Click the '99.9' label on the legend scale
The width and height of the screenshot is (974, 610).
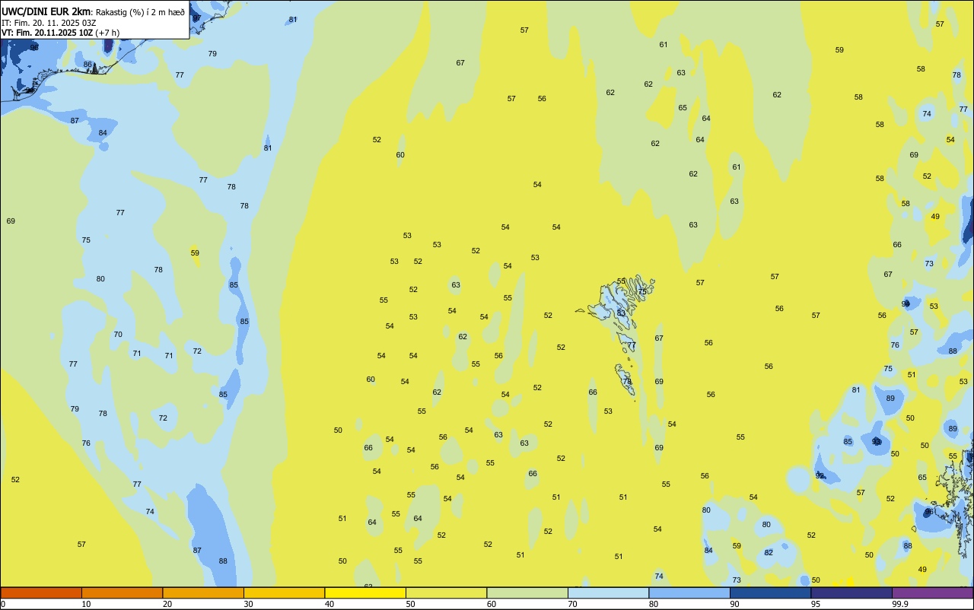point(899,604)
